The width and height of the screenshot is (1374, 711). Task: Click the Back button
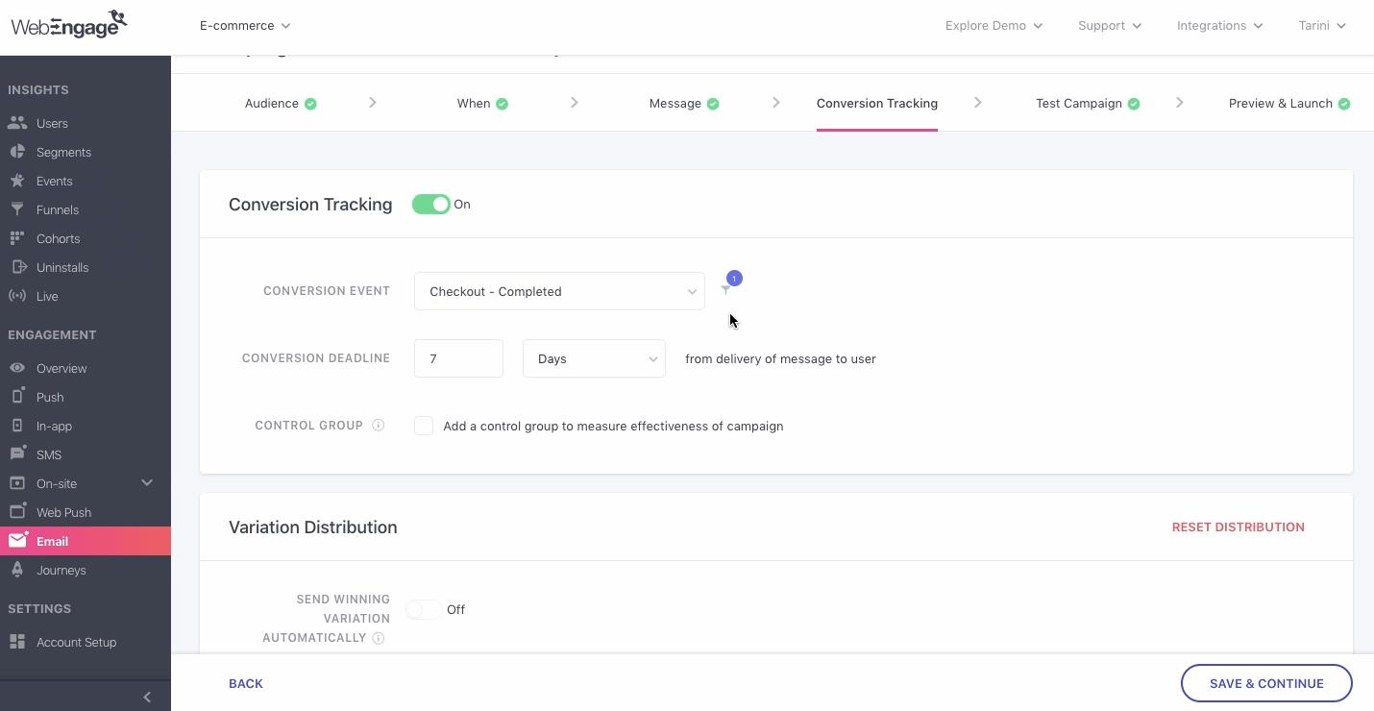point(246,684)
